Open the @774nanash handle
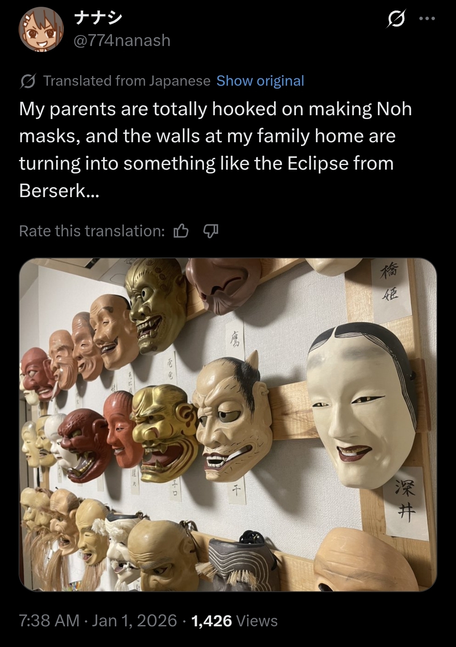This screenshot has width=456, height=647. click(122, 41)
